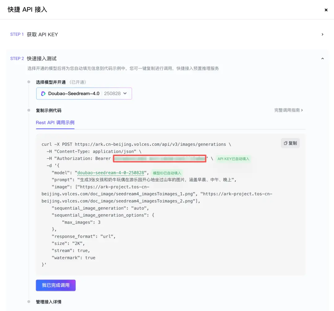334x311 pixels.
Task: Click the 模型ID已自动填入 green tag
Action: pyautogui.click(x=167, y=173)
